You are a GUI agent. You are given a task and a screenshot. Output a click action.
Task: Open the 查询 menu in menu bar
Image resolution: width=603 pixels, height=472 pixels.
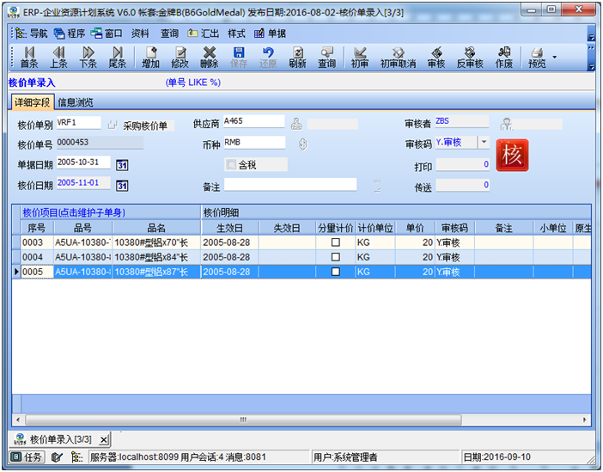pyautogui.click(x=169, y=34)
